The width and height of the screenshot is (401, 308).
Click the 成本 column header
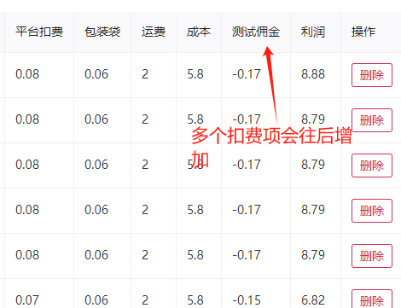tap(199, 32)
